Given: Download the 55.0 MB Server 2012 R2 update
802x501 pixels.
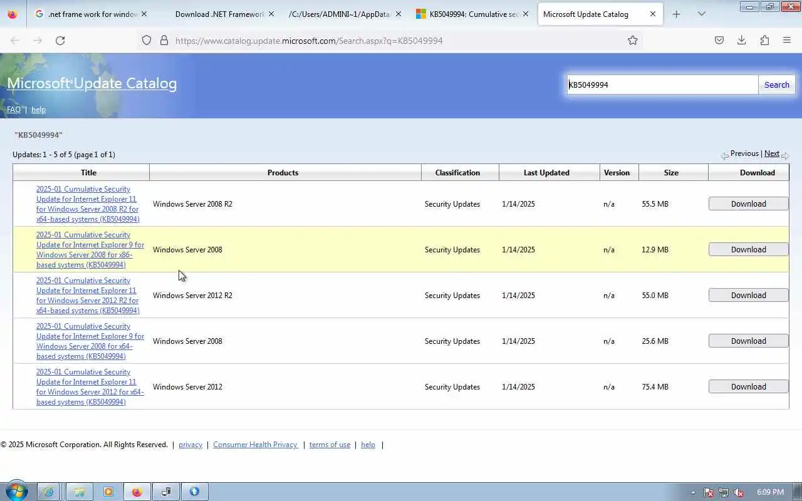Looking at the screenshot, I should [748, 295].
